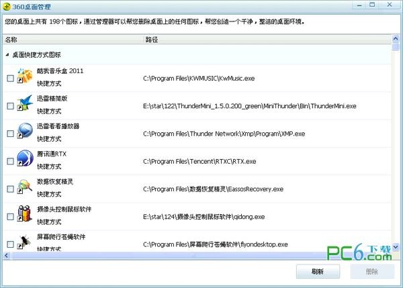The image size is (403, 288).
Task: Select the qidong.exe path text
Action: tap(204, 217)
